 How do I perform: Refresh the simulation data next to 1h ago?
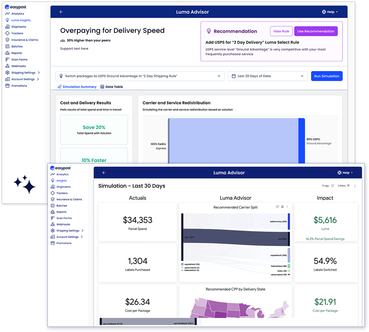coord(333,186)
